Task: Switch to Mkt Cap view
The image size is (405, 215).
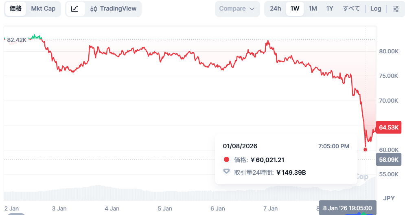Action: (43, 9)
